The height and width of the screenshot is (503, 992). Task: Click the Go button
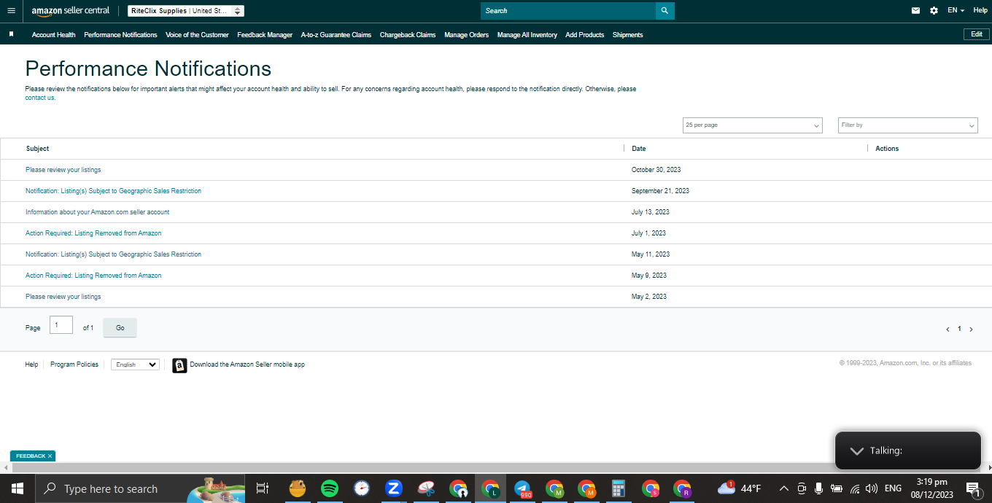[120, 328]
